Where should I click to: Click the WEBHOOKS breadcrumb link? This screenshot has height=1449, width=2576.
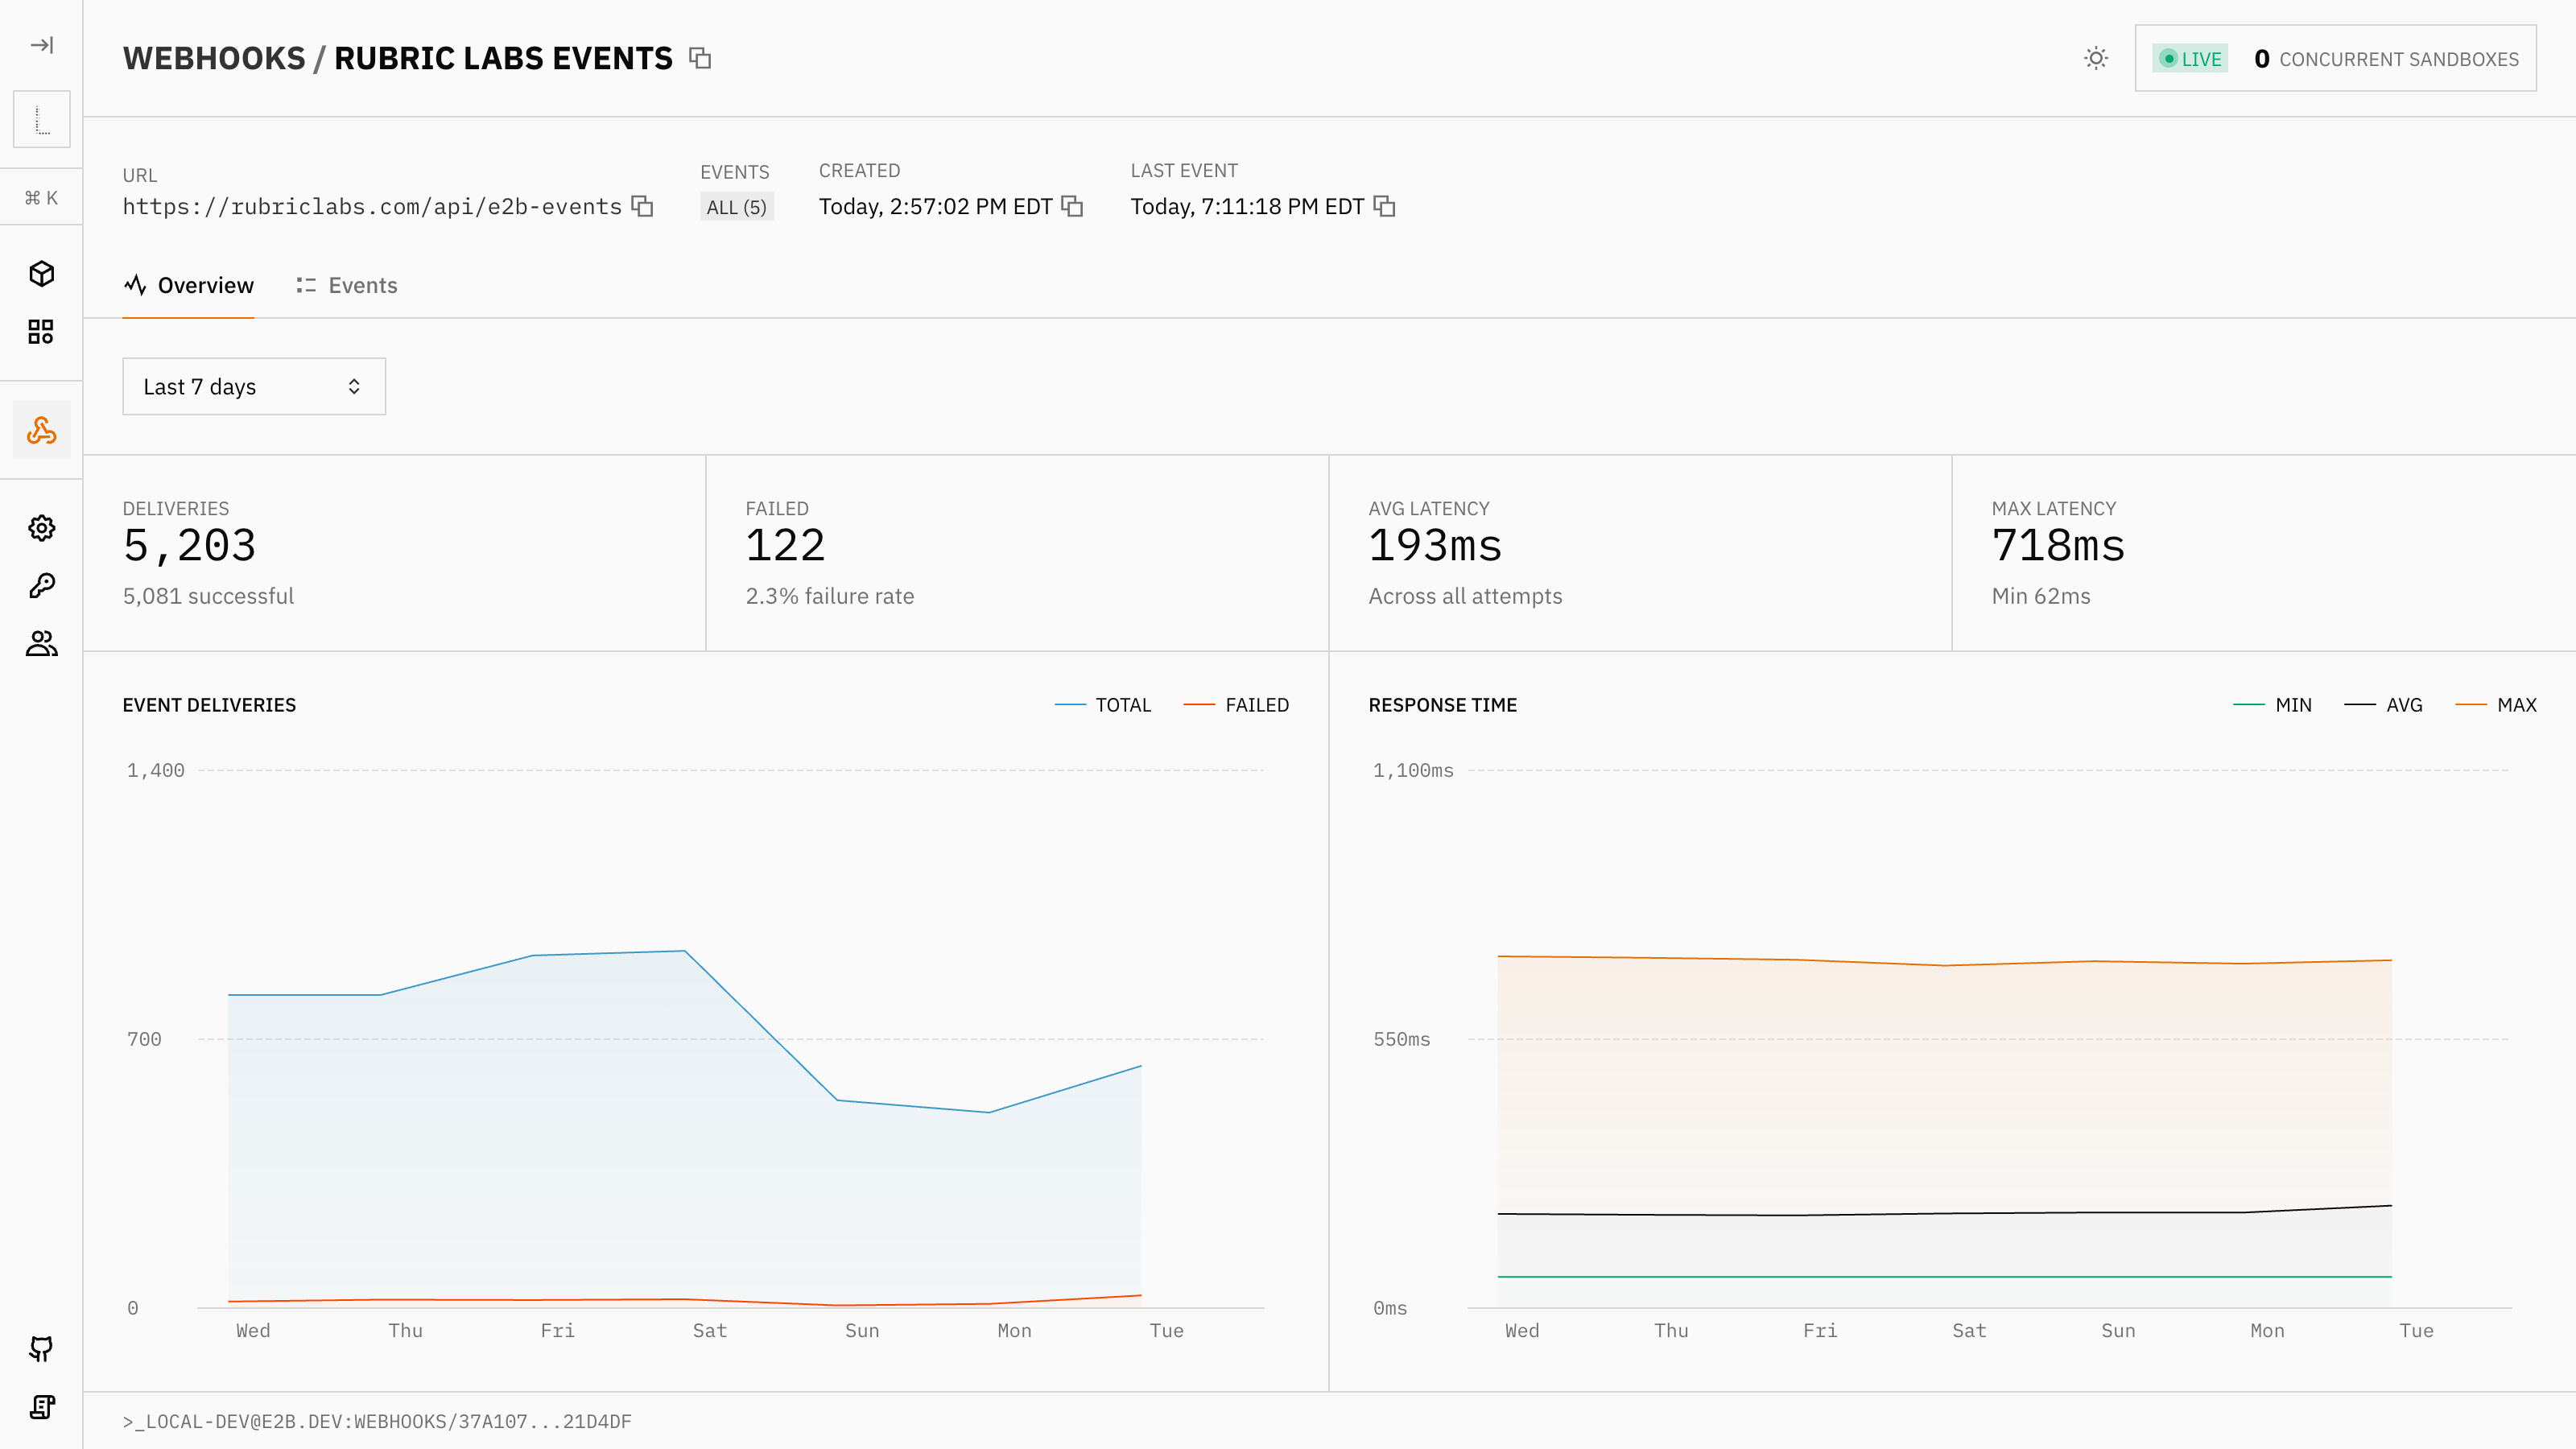pos(214,58)
